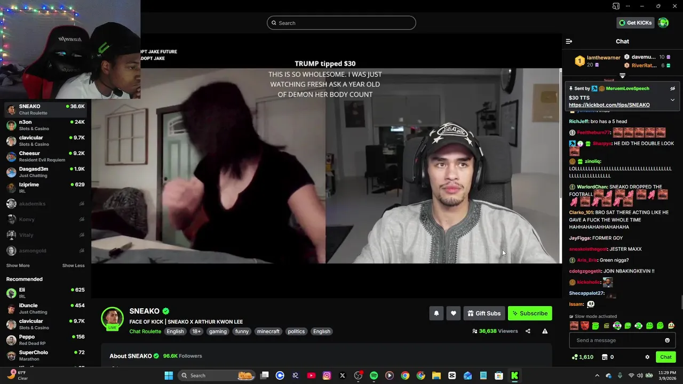This screenshot has width=683, height=384.
Task: Open CapCut from the taskbar
Action: [x=452, y=375]
